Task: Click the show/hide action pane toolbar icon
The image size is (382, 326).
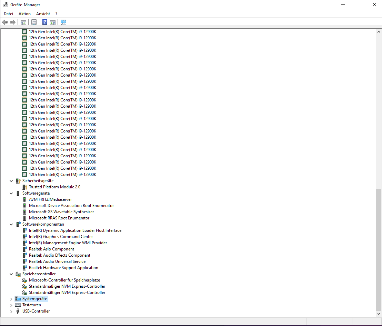Action: pos(53,22)
